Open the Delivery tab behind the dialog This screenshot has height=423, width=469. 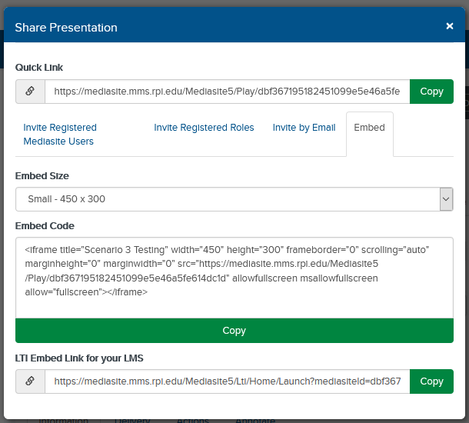tap(132, 421)
